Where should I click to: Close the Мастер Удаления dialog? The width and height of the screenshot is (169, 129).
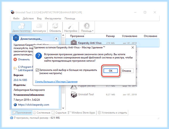pos(133,47)
